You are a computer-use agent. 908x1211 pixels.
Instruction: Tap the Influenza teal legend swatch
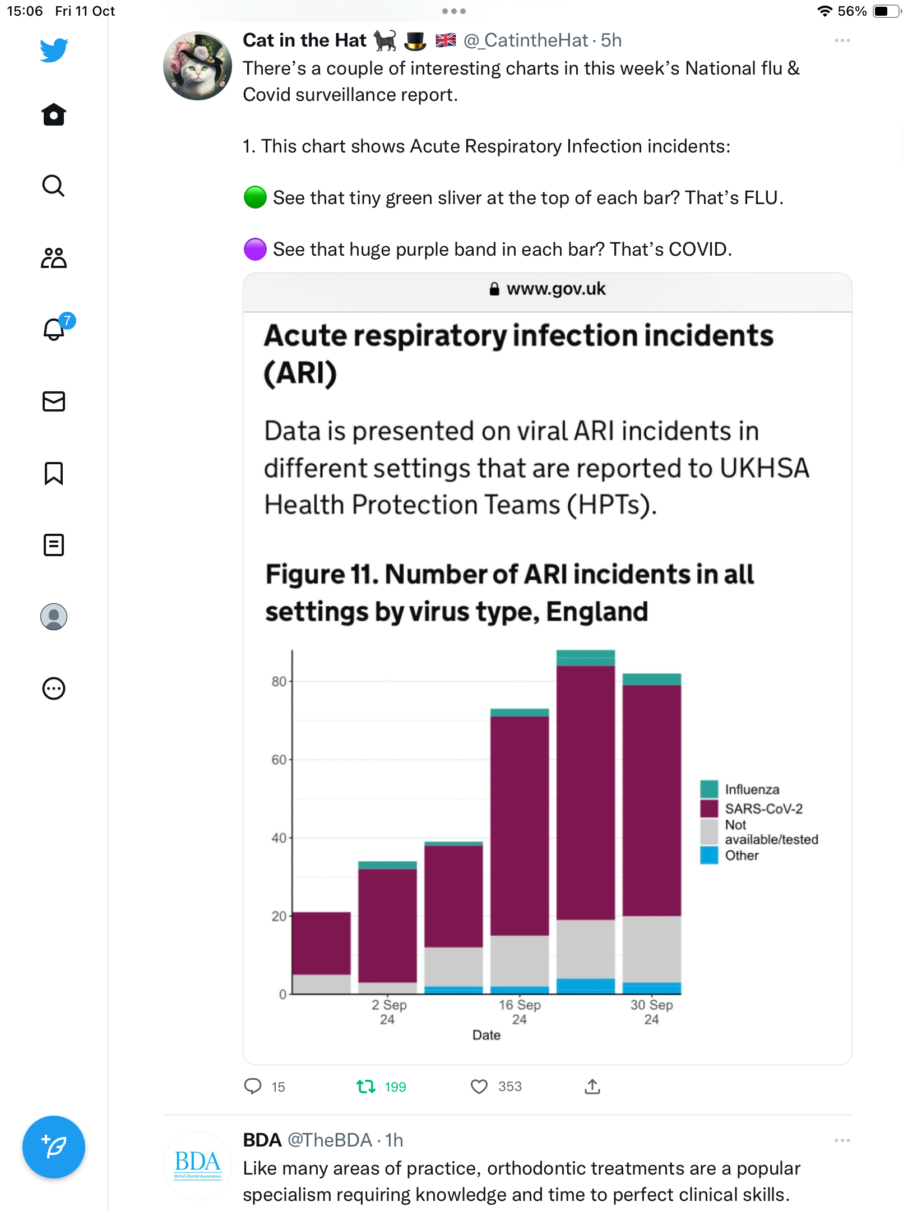(709, 789)
